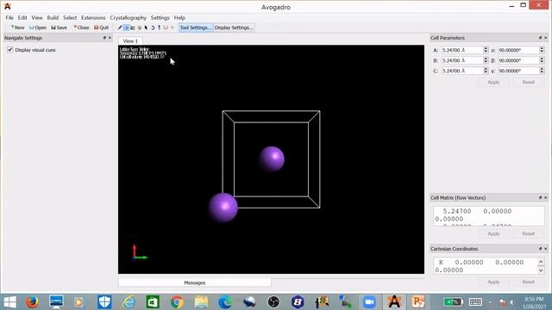Adjust C length spinner arrows

[486, 71]
